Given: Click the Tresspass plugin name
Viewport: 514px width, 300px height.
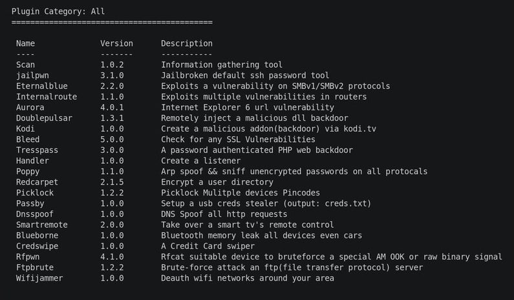Looking at the screenshot, I should 37,150.
